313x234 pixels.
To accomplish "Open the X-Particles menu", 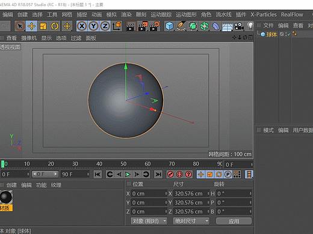I will (x=264, y=14).
